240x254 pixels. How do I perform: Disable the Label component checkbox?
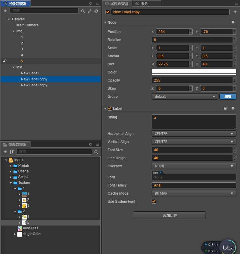(x=110, y=108)
